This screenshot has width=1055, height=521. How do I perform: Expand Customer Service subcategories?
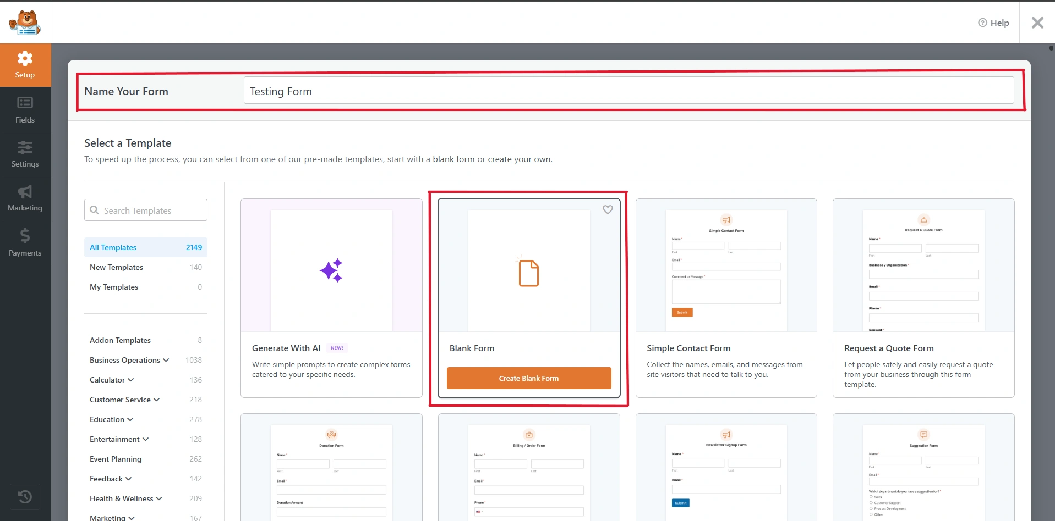point(157,400)
